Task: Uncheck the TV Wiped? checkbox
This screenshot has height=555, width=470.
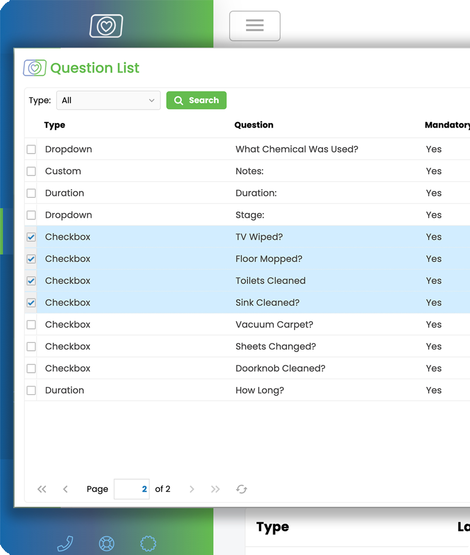Action: pyautogui.click(x=31, y=237)
